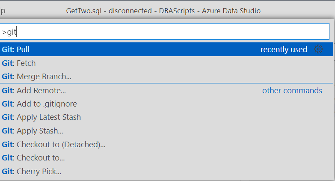
Task: Click the "recently used" group label
Action: pos(284,50)
